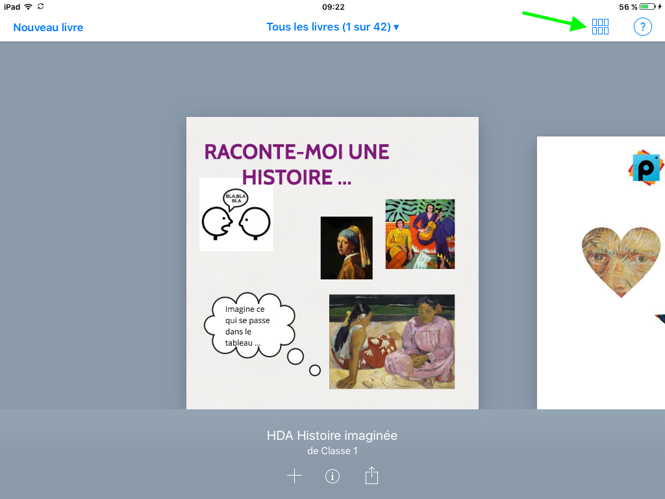
Task: Open the grid view of all books
Action: click(x=600, y=27)
